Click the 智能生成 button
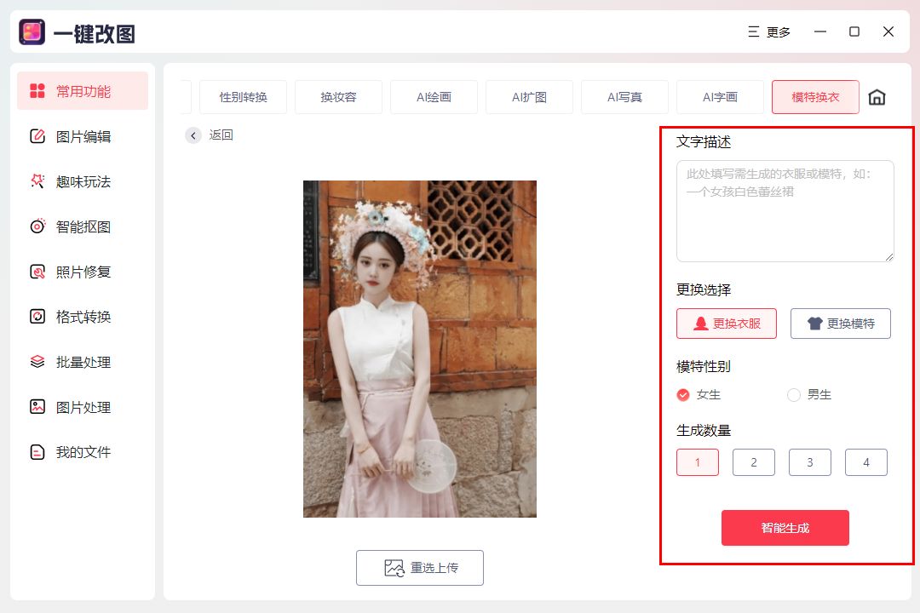 coord(785,528)
